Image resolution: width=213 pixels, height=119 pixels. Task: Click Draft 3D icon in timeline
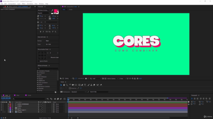pos(51,99)
